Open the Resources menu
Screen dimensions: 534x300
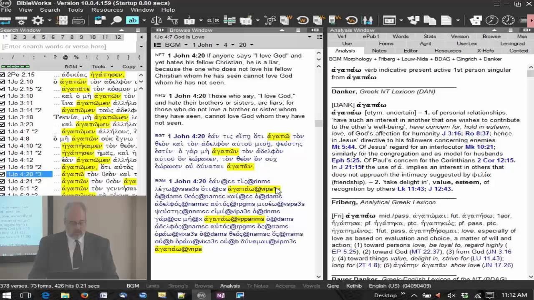[x=107, y=10]
